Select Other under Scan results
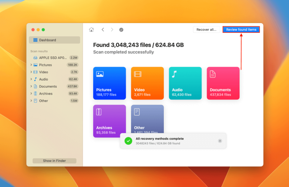 pyautogui.click(x=43, y=101)
